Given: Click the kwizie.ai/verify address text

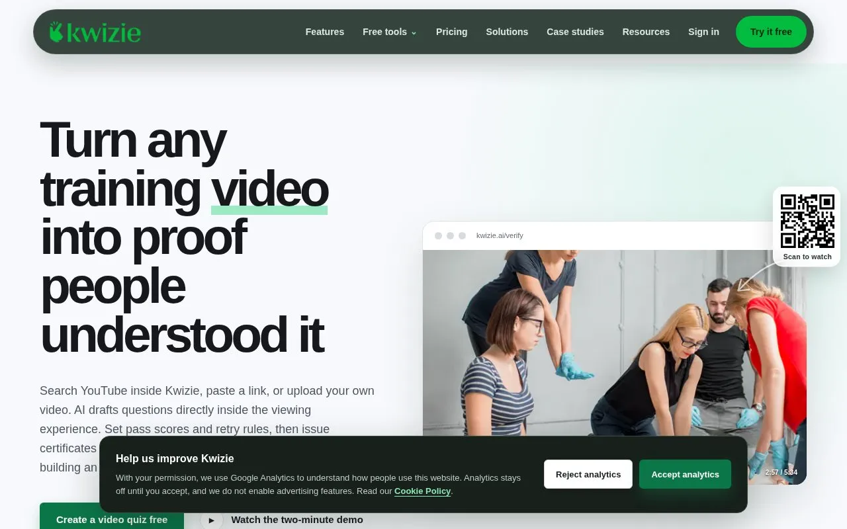Looking at the screenshot, I should tap(500, 235).
